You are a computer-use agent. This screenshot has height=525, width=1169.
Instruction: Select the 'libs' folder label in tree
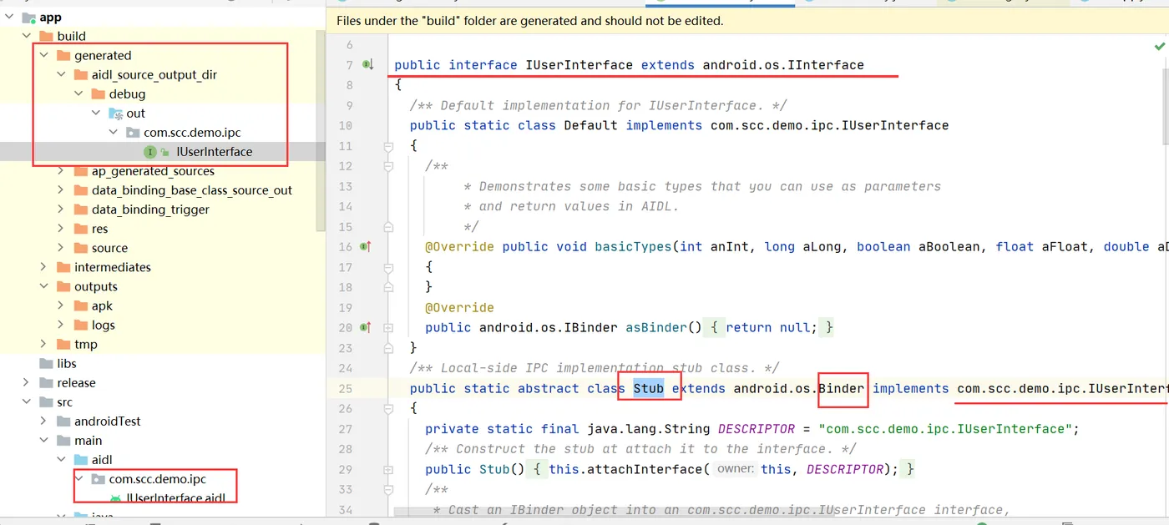[67, 363]
